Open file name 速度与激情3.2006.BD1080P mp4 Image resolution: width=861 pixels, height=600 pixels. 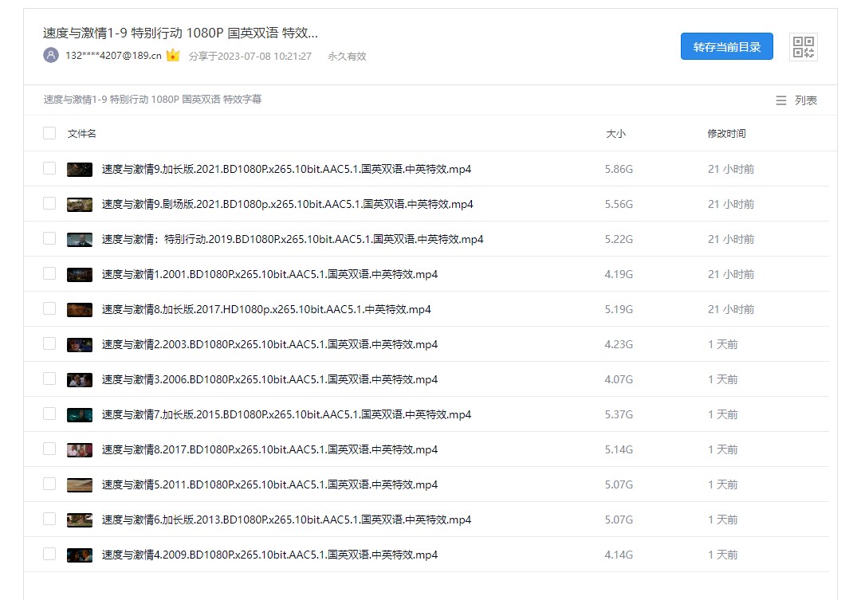(x=269, y=380)
